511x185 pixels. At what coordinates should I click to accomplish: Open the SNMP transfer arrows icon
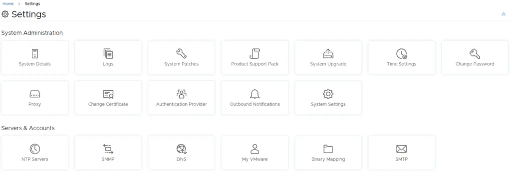[x=108, y=149]
